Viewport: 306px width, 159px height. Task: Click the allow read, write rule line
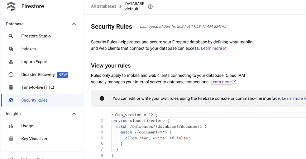pos(157,138)
